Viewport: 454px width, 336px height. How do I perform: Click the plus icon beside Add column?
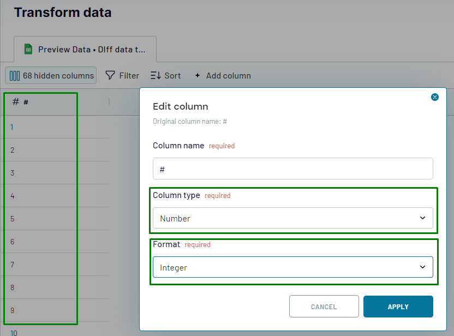click(198, 76)
